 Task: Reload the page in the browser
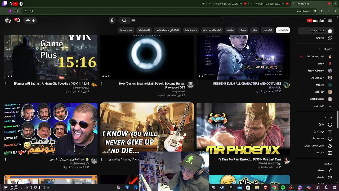click(322, 11)
